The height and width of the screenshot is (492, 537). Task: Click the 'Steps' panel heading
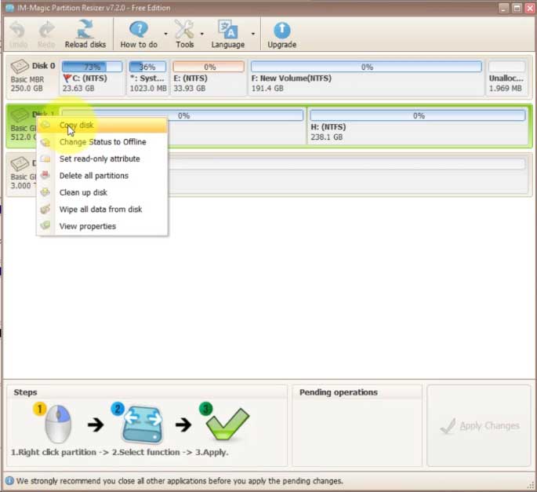click(25, 392)
